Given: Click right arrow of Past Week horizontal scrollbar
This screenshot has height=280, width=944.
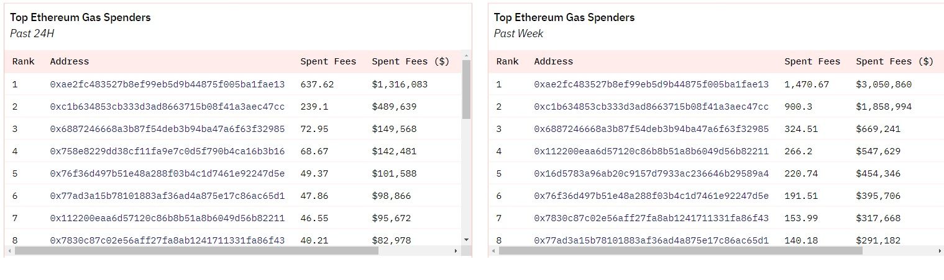Looking at the screenshot, I should pos(940,251).
